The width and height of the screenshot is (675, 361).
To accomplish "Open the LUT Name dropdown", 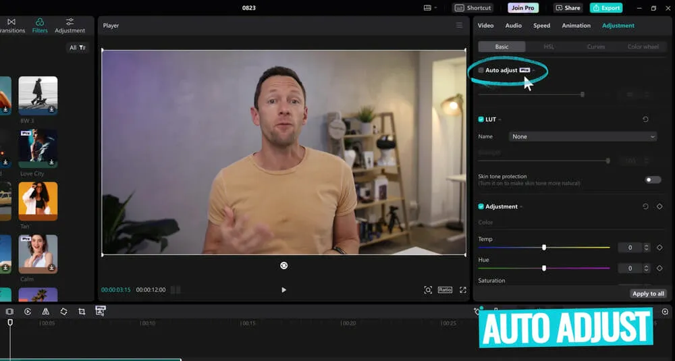I will 583,136.
